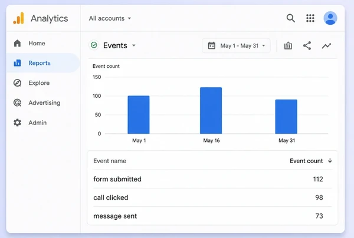Click the count 98 cell
The image size is (354, 238).
(x=319, y=198)
